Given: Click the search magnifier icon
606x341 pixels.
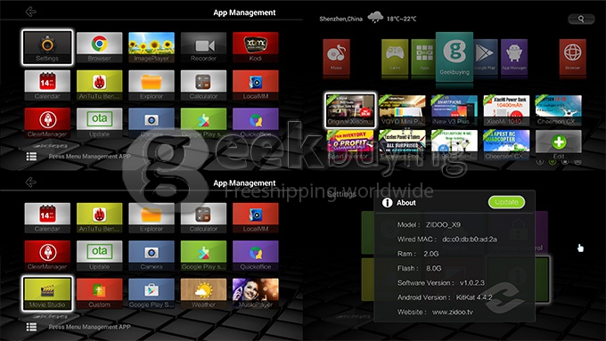Looking at the screenshot, I should click(581, 19).
